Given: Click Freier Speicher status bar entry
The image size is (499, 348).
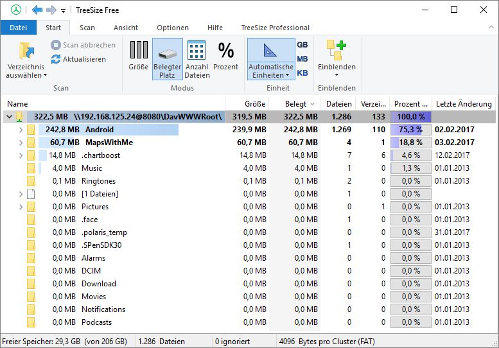Looking at the screenshot, I should (65, 342).
